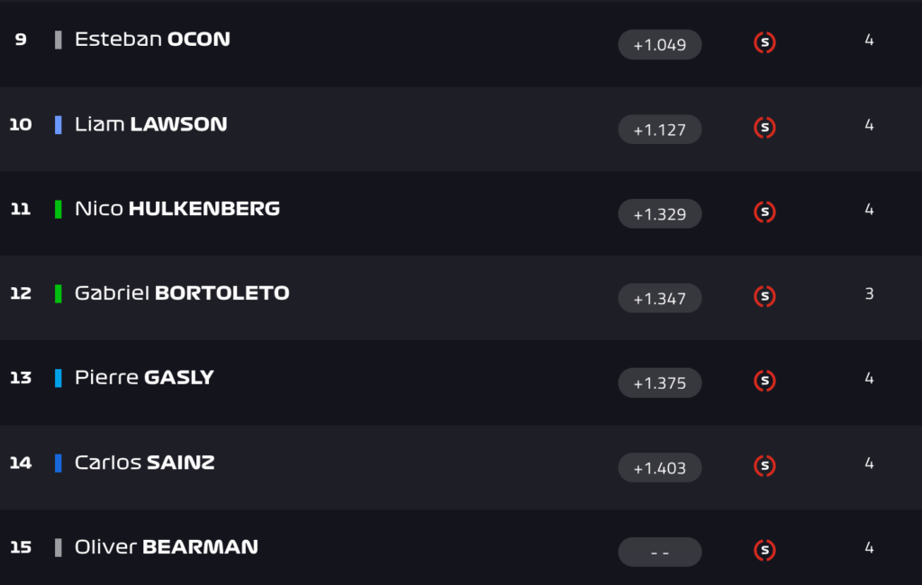Click Pierre Gasly's soft tyre icon
Screen dimensions: 922x585
click(x=764, y=382)
